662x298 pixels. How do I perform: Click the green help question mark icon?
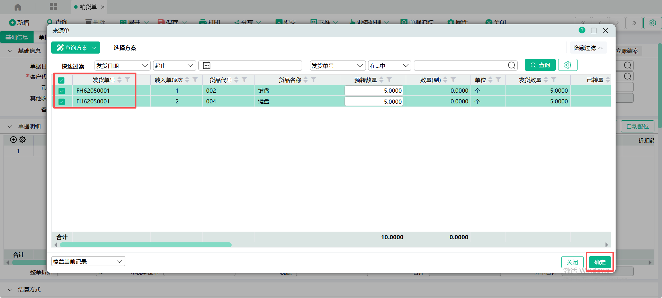click(582, 30)
